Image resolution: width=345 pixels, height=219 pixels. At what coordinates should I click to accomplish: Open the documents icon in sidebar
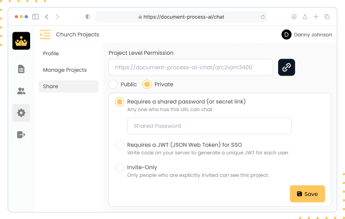coord(21,69)
